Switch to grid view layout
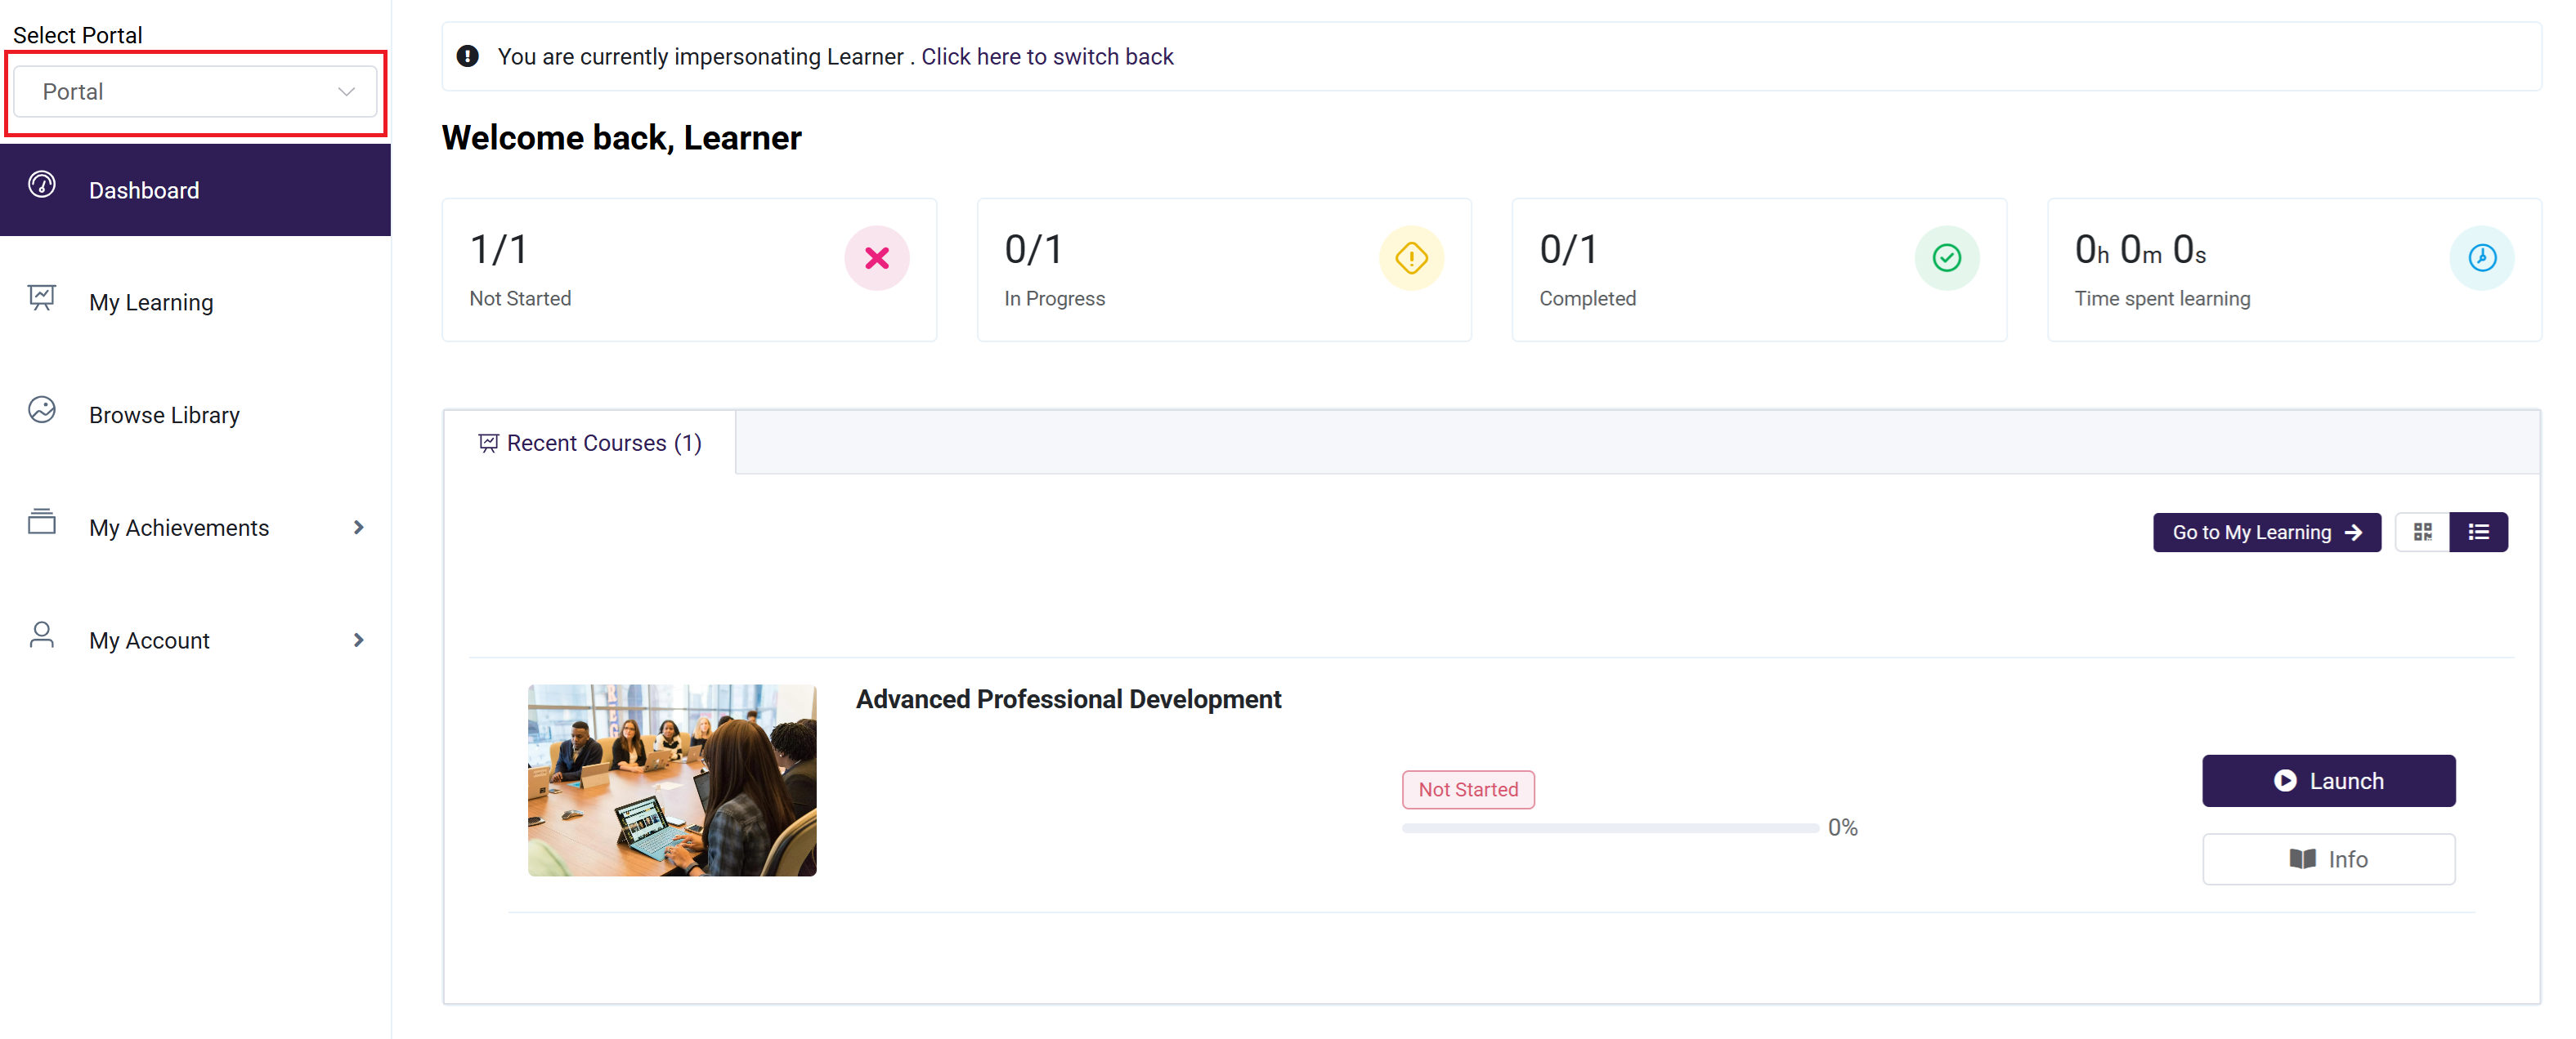 coord(2422,533)
